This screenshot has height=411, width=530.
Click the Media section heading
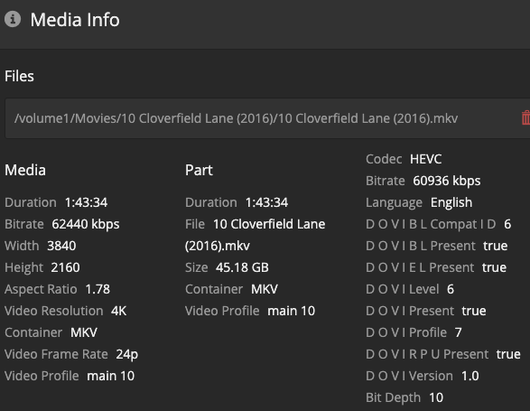coord(25,170)
